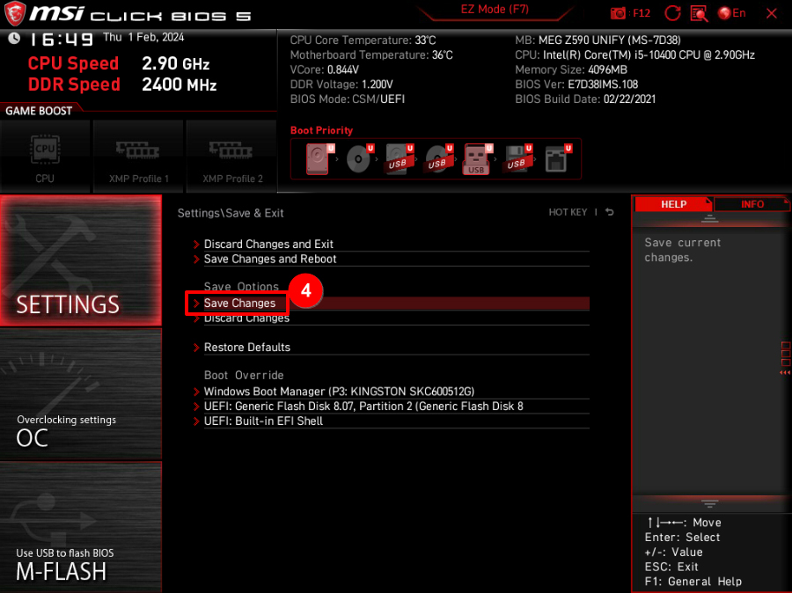The width and height of the screenshot is (792, 593).
Task: Click the CPU Speed label
Action: 73,63
